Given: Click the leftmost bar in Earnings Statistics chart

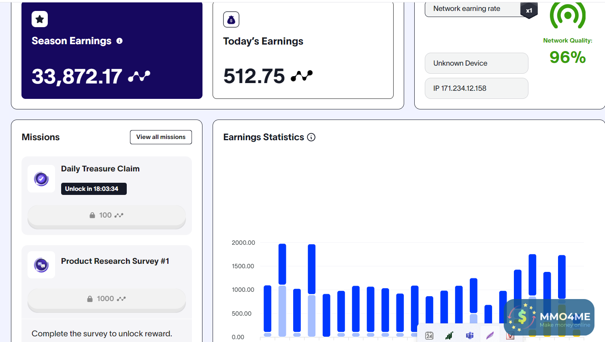Looking at the screenshot, I should tap(268, 311).
